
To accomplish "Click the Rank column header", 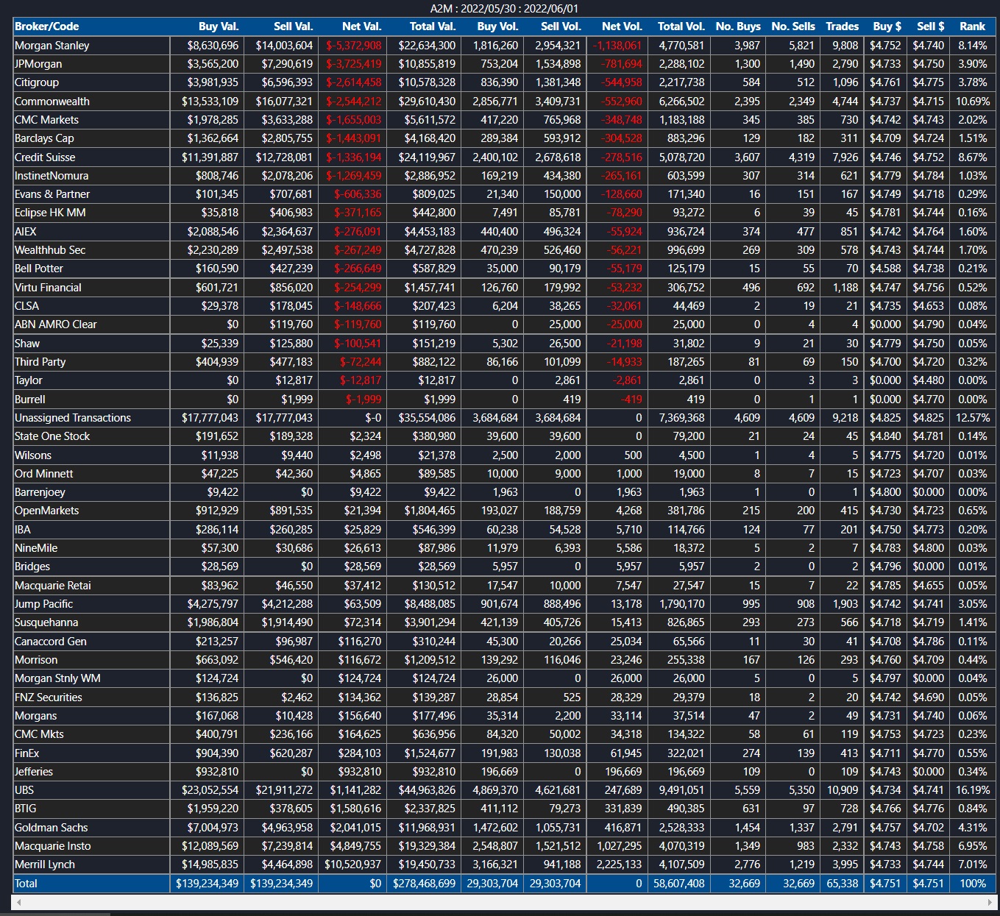I will (972, 26).
